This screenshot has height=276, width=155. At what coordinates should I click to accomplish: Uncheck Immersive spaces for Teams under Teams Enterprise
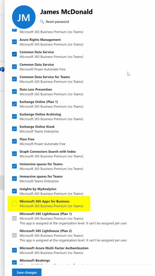coord(15,178)
